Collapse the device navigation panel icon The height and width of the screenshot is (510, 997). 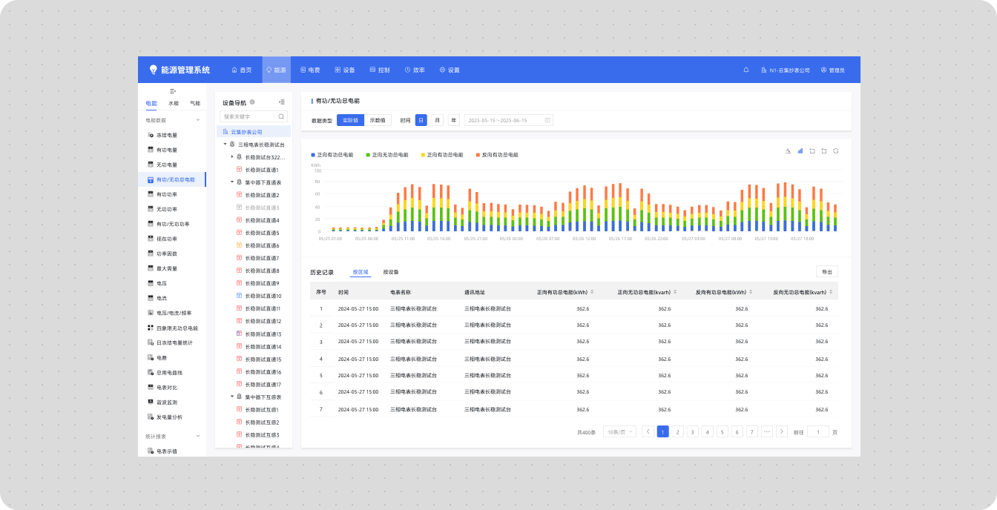281,102
